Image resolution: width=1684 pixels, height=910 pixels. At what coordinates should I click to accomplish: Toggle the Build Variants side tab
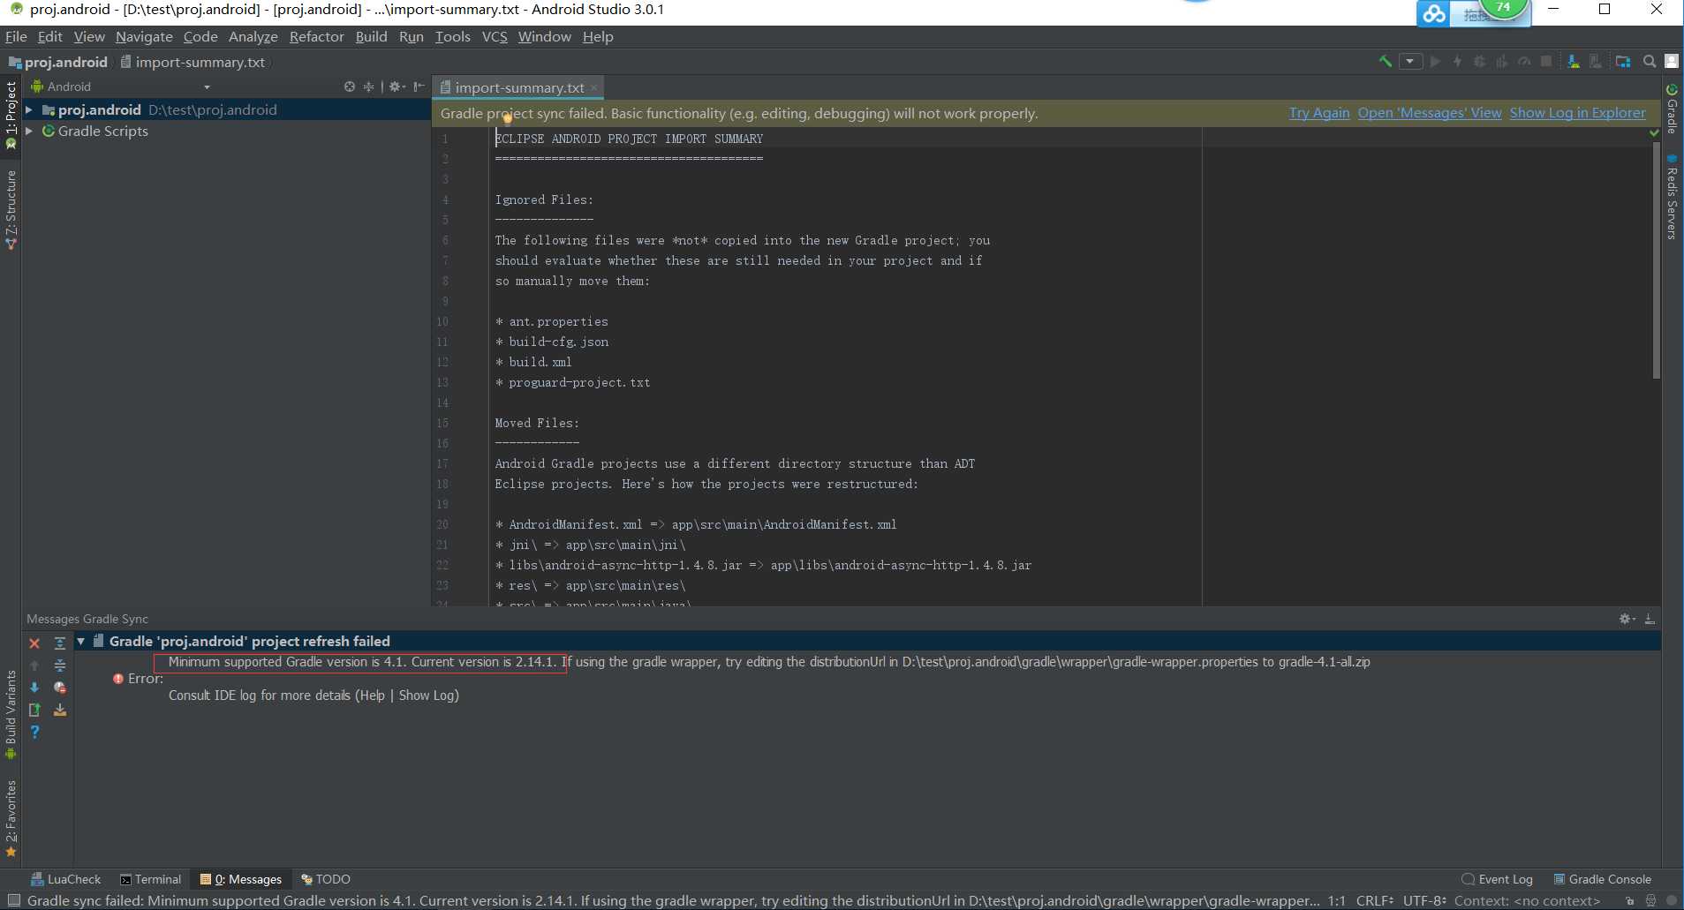[x=11, y=714]
